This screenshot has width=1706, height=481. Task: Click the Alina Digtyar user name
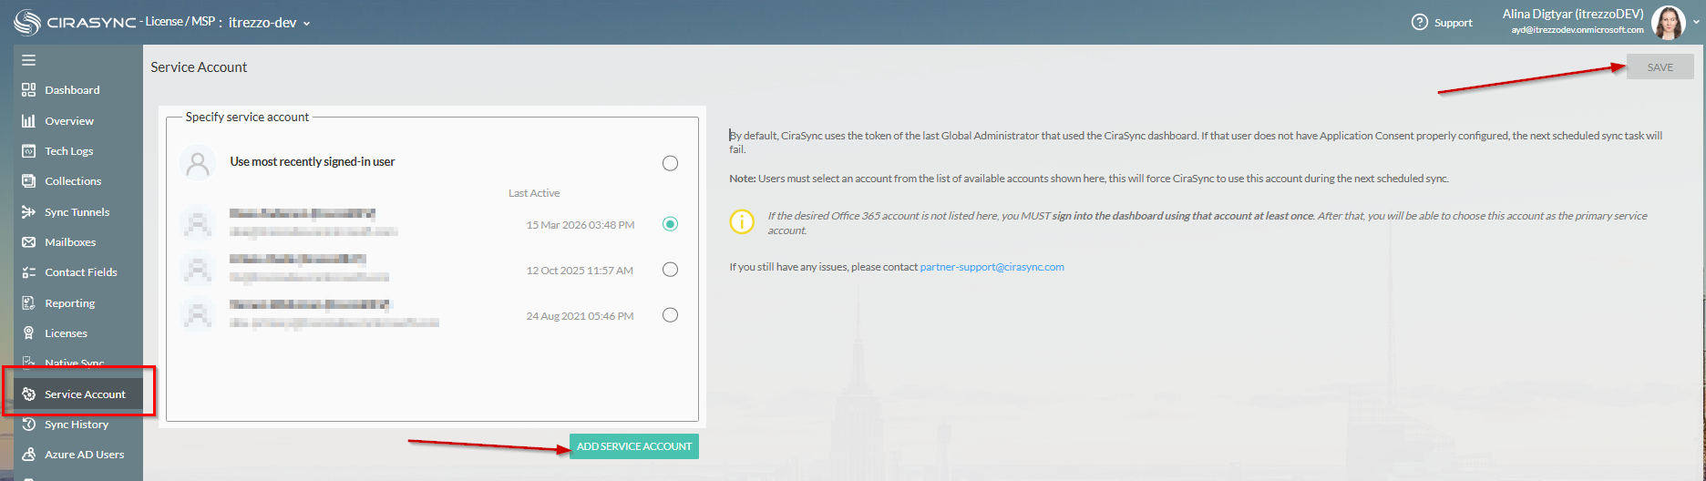click(1573, 14)
